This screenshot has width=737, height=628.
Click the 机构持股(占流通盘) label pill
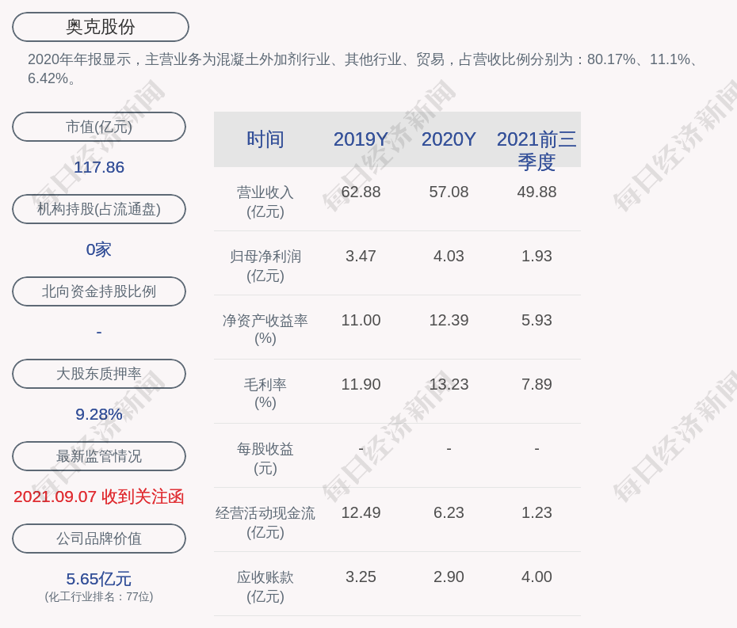[x=99, y=209]
